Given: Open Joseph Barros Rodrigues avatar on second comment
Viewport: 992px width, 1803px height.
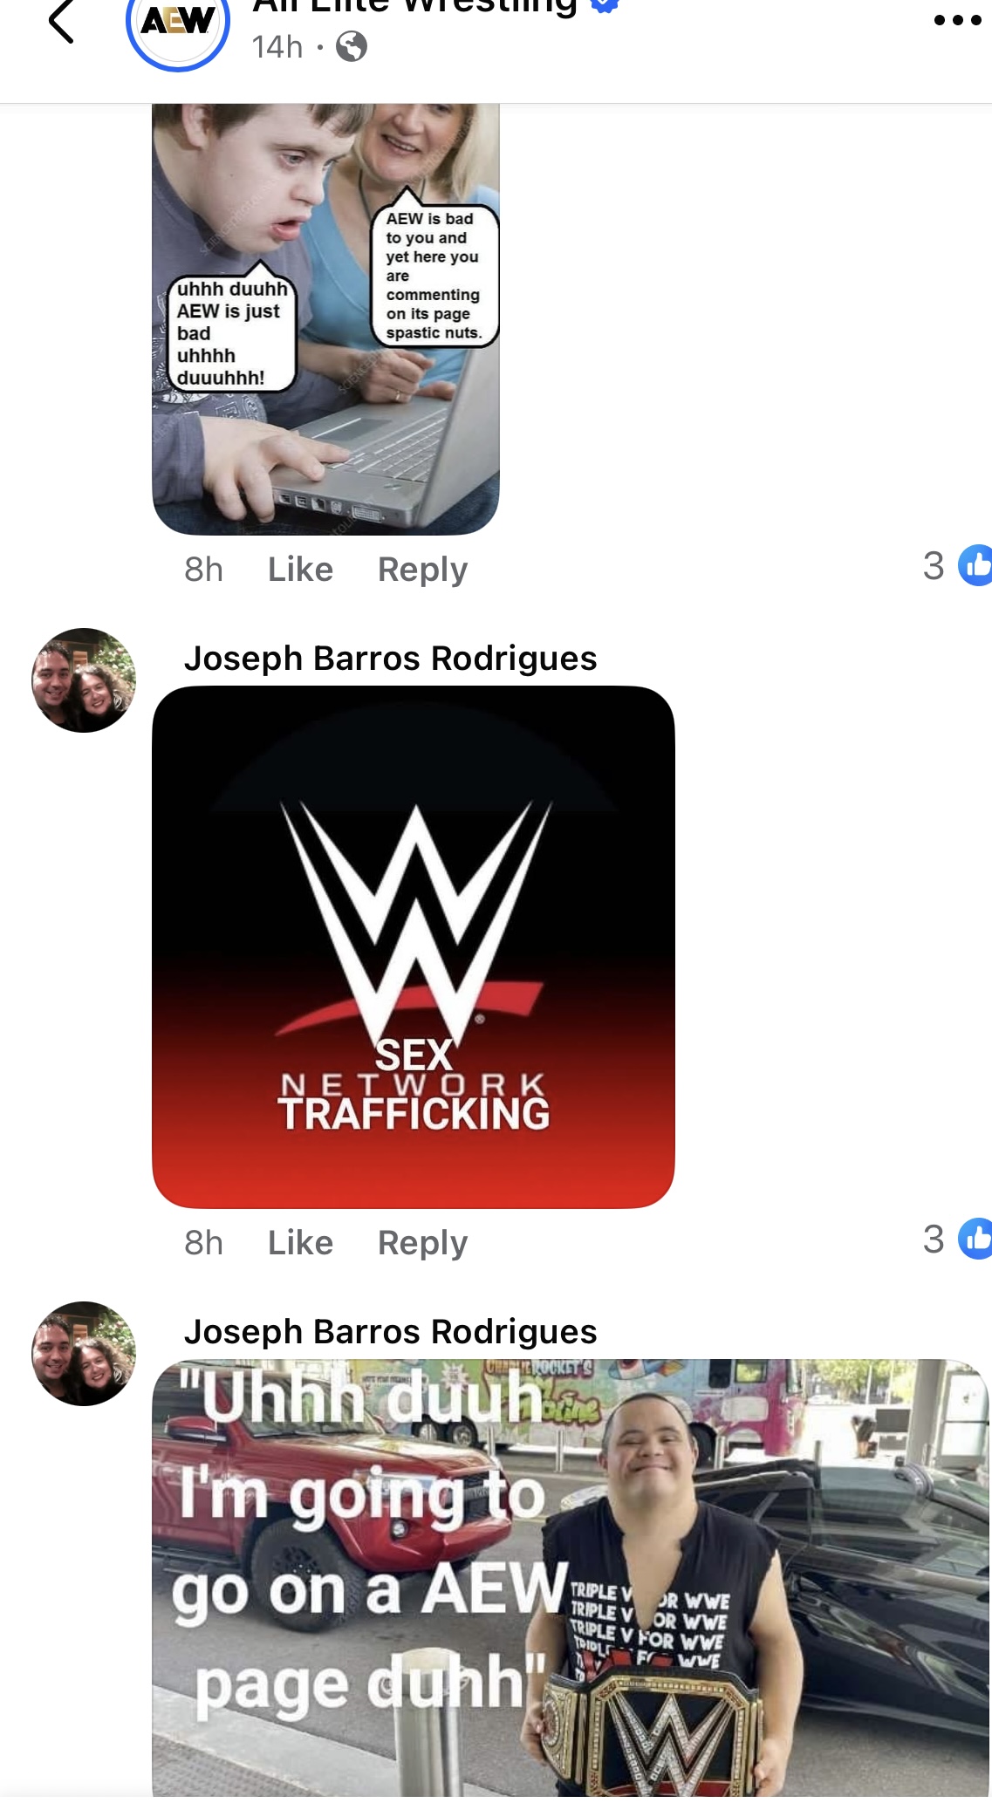Looking at the screenshot, I should pos(84,680).
